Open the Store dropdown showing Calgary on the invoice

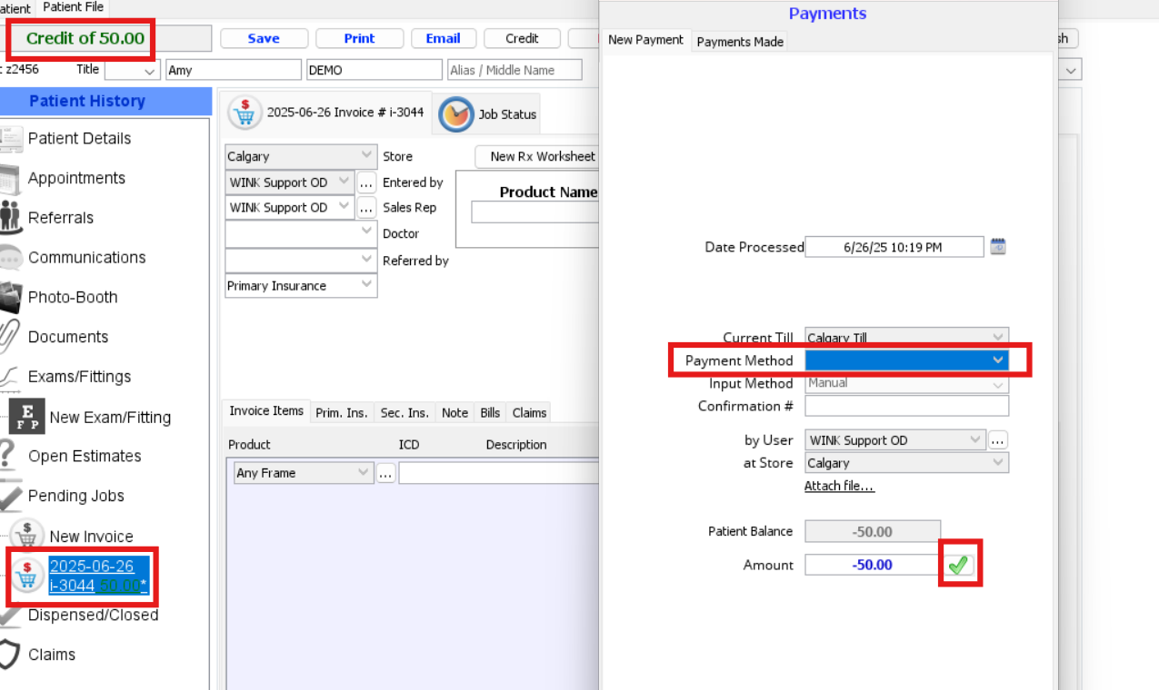[301, 156]
